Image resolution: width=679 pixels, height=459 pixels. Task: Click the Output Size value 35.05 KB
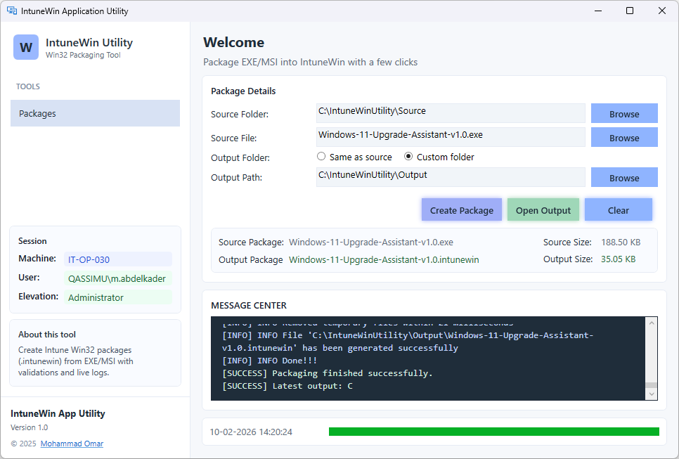[x=618, y=259]
